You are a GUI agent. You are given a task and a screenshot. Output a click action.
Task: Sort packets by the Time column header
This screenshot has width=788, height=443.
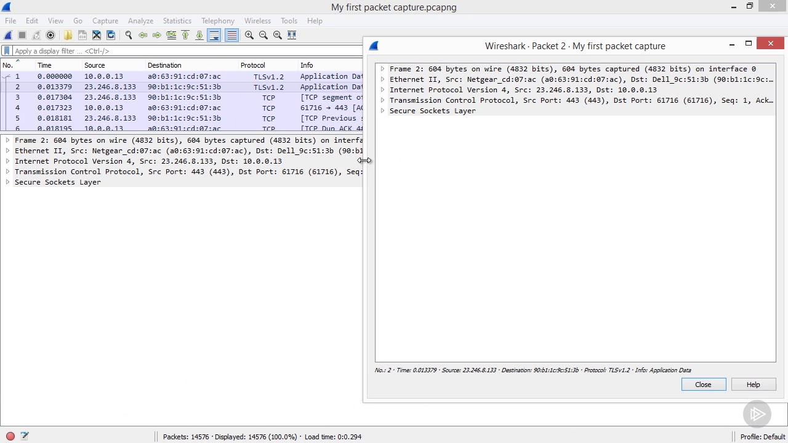click(58, 65)
